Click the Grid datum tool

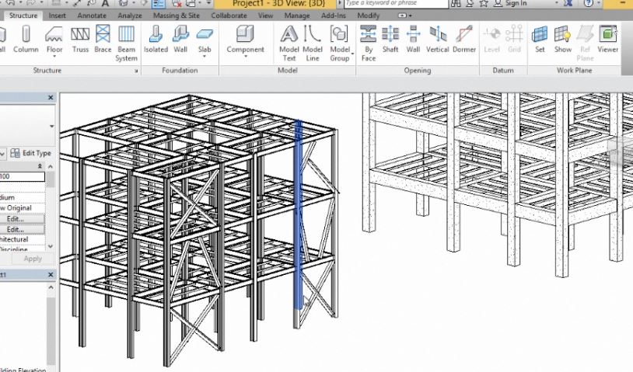[x=514, y=39]
